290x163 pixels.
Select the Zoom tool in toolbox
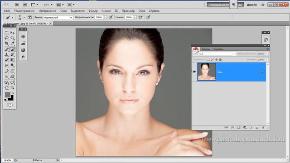point(12,87)
